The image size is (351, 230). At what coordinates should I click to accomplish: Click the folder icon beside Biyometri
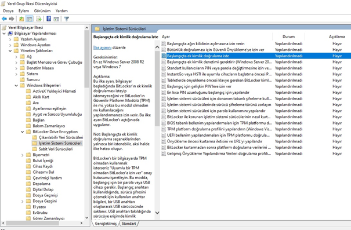coord(28,155)
